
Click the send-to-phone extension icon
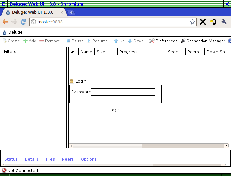pos(213,22)
